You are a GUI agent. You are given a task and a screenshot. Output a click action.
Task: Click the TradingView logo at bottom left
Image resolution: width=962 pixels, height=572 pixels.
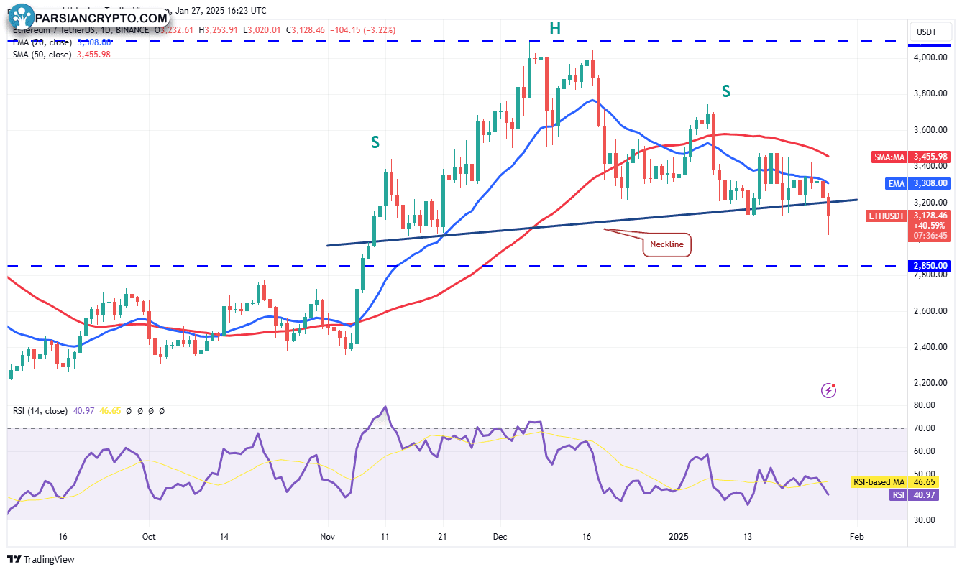point(41,559)
